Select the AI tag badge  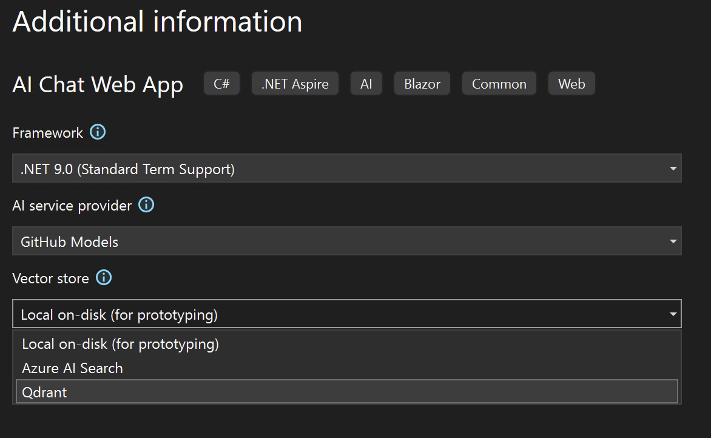(366, 84)
